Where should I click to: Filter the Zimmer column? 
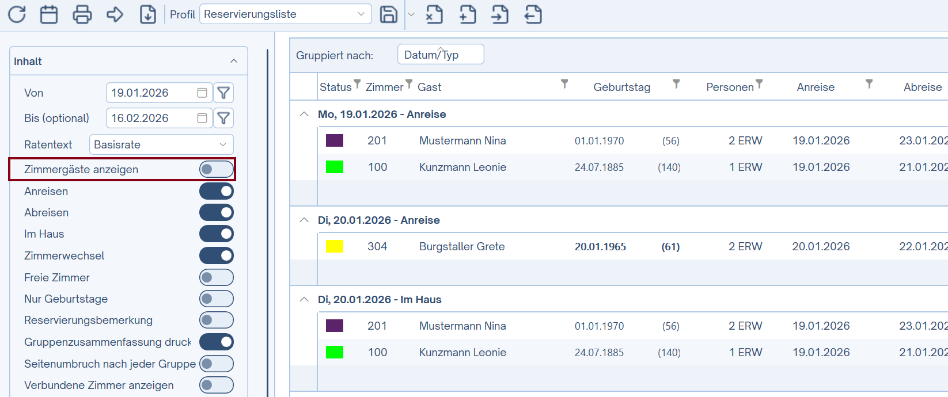[x=409, y=84]
